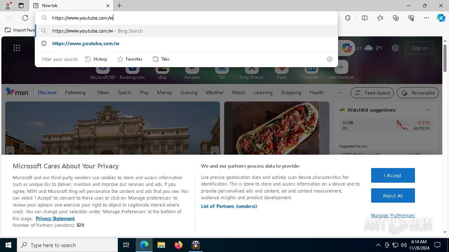Open address bar suggestion settings gear
Image resolution: width=449 pixels, height=252 pixels.
(329, 59)
